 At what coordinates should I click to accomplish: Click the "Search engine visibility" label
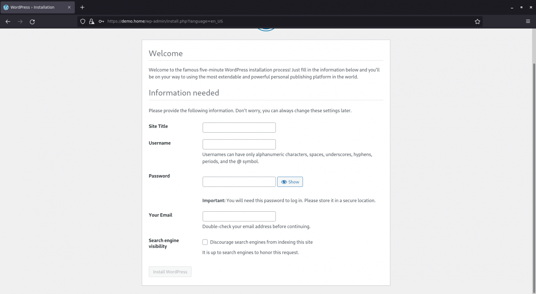coord(164,243)
